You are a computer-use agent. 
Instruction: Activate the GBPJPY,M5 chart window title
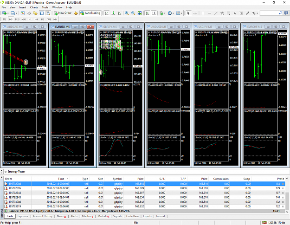coord(110,26)
